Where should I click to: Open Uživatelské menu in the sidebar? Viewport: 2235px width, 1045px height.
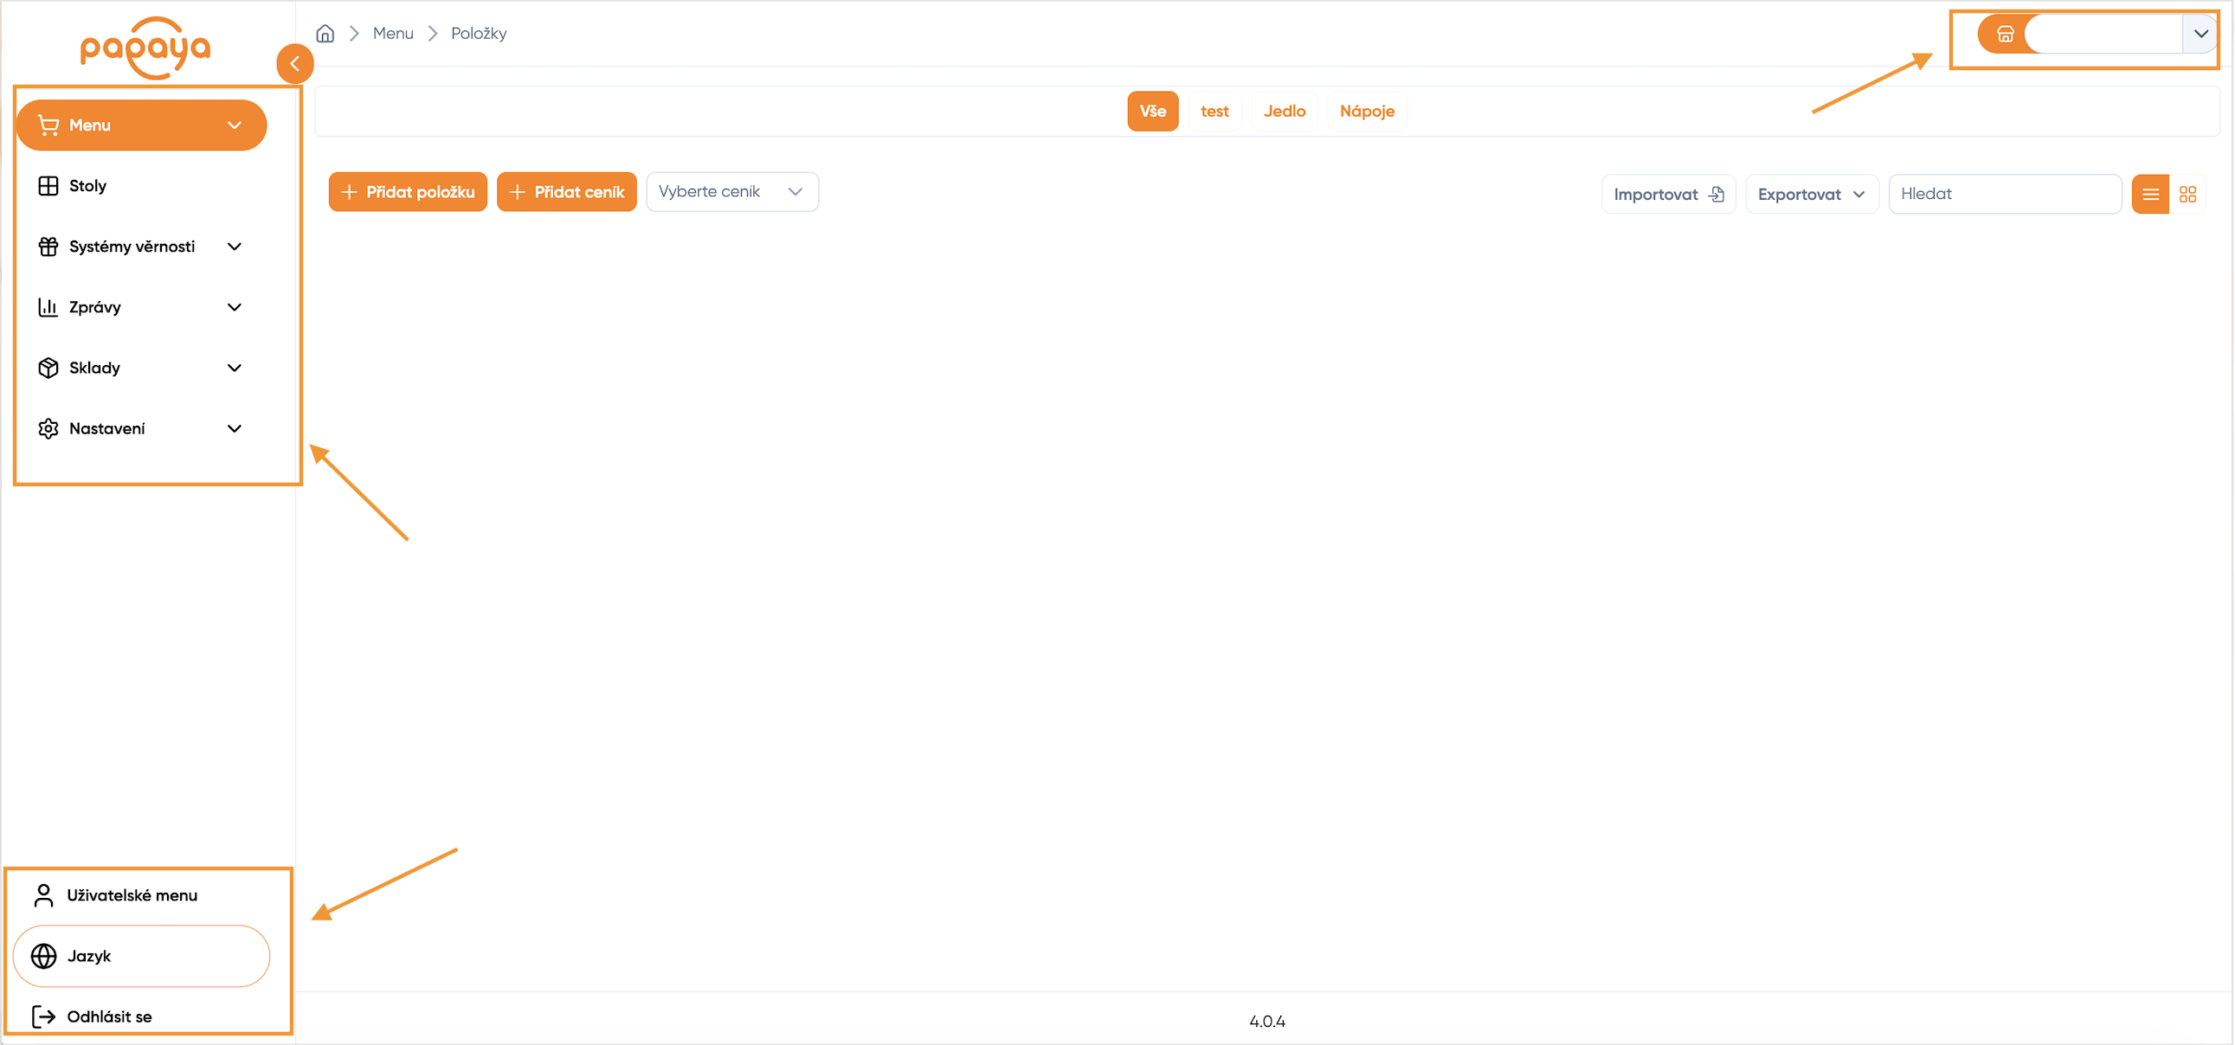140,895
